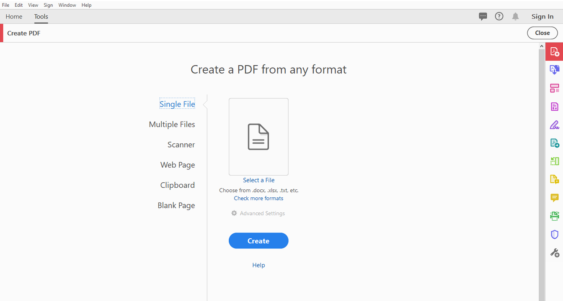This screenshot has width=563, height=301.
Task: Click the Select a File link
Action: pyautogui.click(x=258, y=180)
